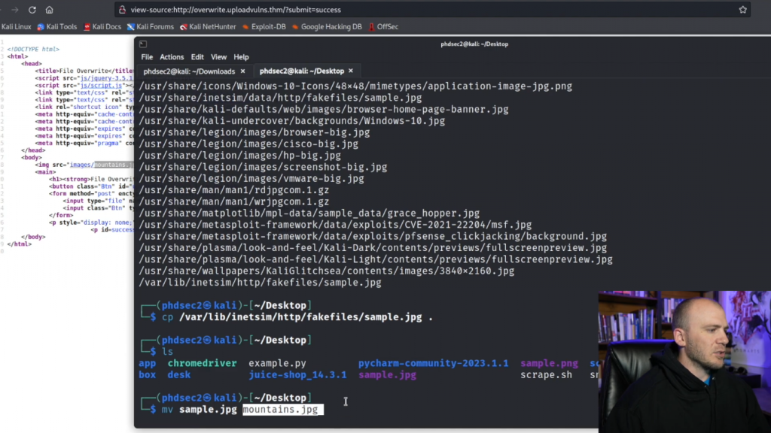Bookmark this page with the star icon
Screen dimensions: 771x433
pos(742,10)
